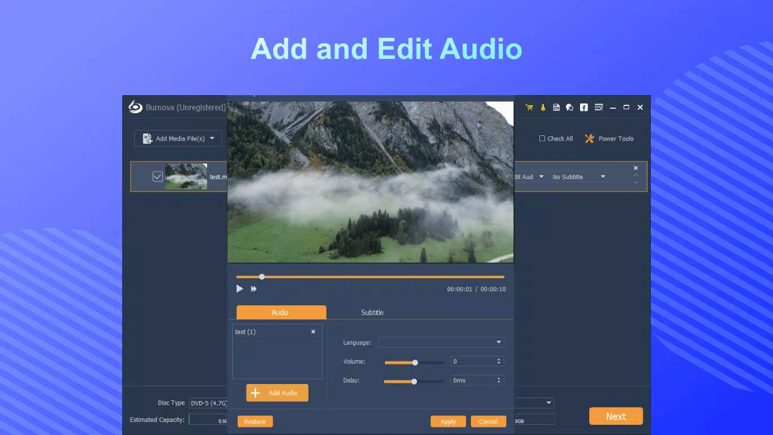Click the Estimated Capacity bar
The image size is (773, 435).
pyautogui.click(x=208, y=420)
